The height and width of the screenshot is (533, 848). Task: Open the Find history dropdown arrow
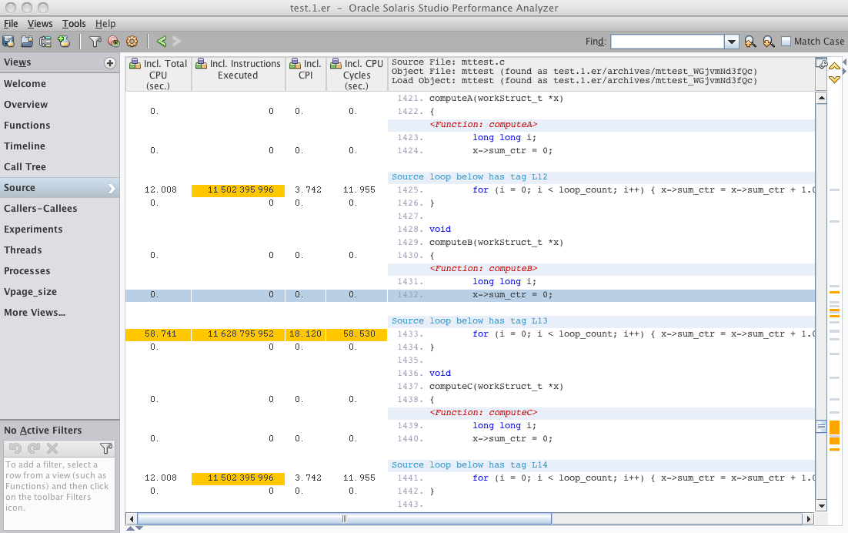(x=732, y=42)
